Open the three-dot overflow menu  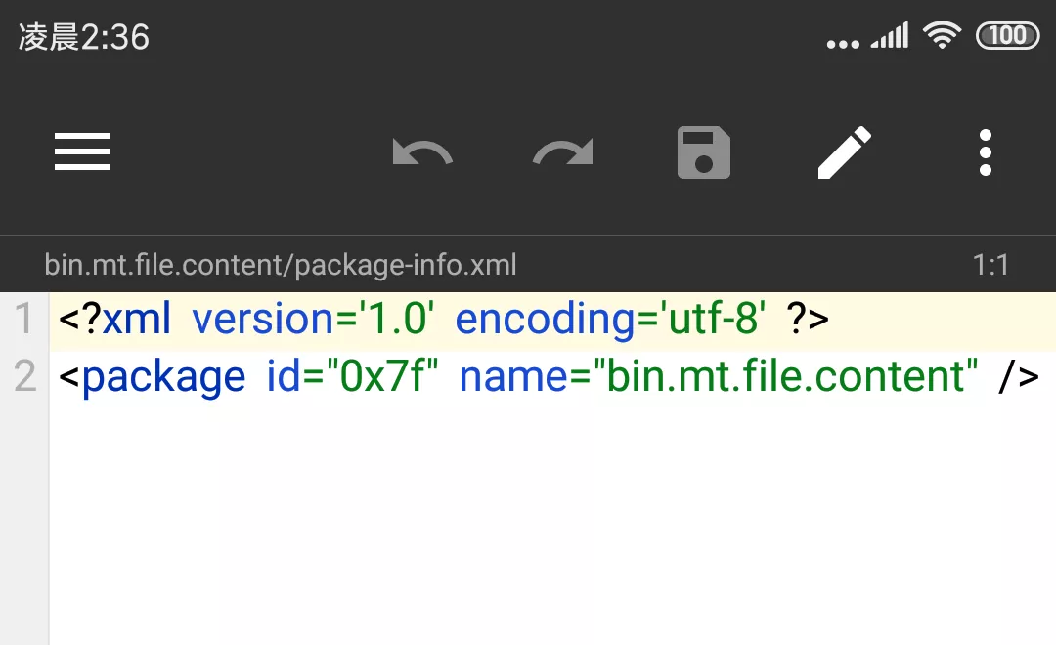(985, 152)
